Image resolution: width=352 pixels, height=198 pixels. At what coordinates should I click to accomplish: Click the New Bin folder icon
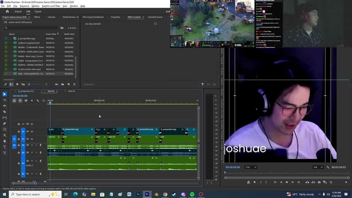[x=62, y=84]
